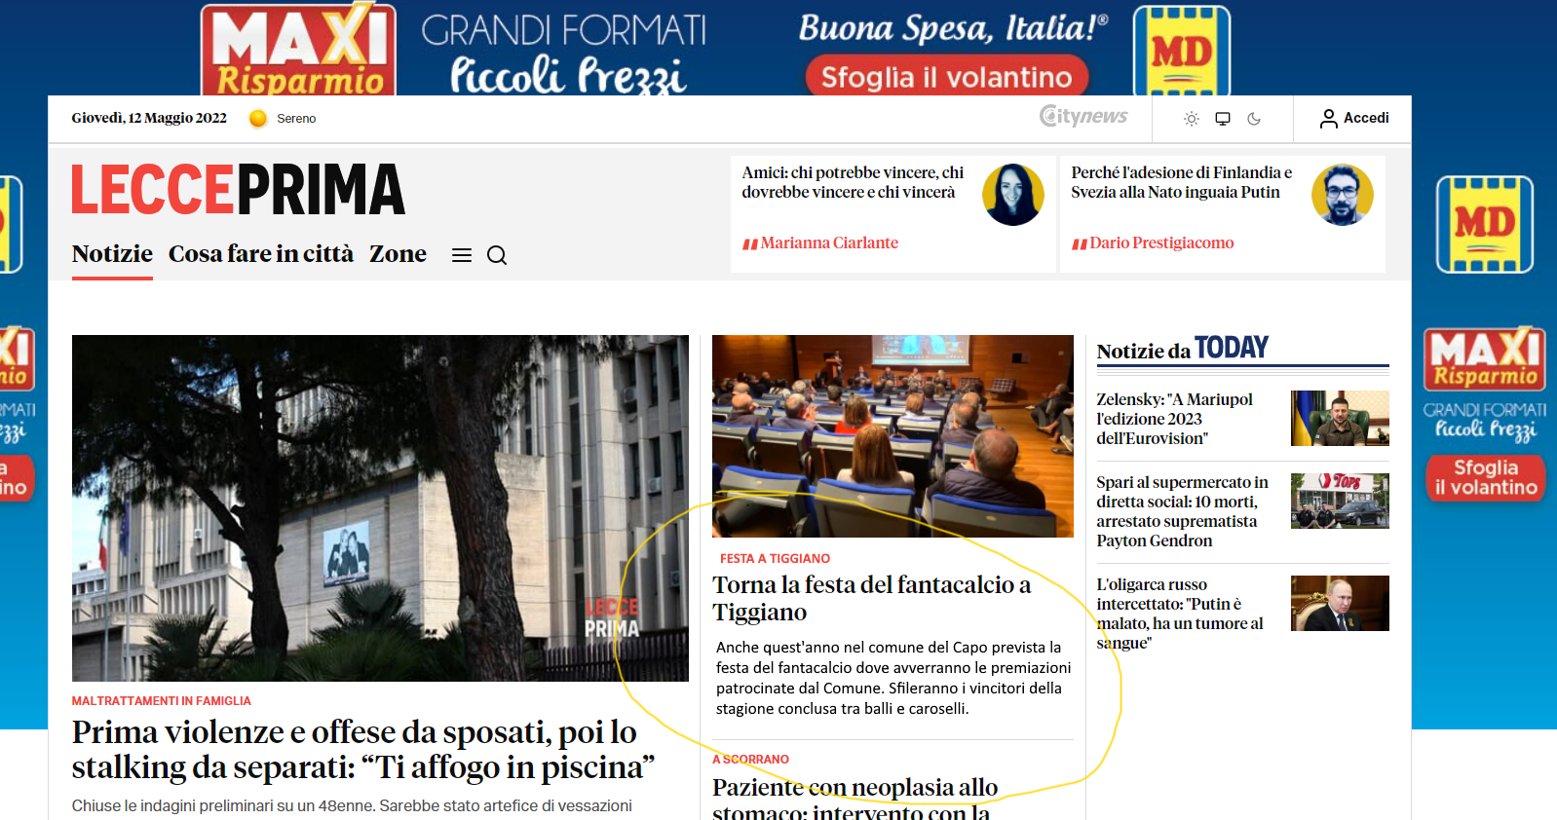1557x820 pixels.
Task: Open Anche quest'anno article summary text
Action: pos(893,678)
